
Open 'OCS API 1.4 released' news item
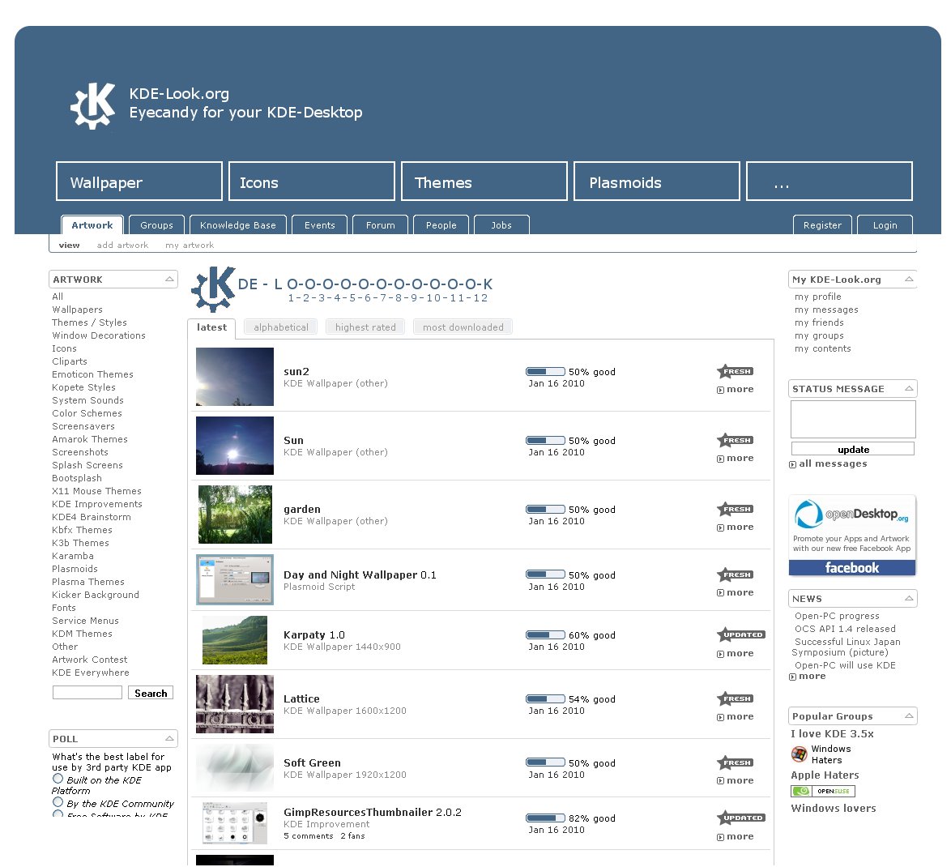click(x=845, y=629)
